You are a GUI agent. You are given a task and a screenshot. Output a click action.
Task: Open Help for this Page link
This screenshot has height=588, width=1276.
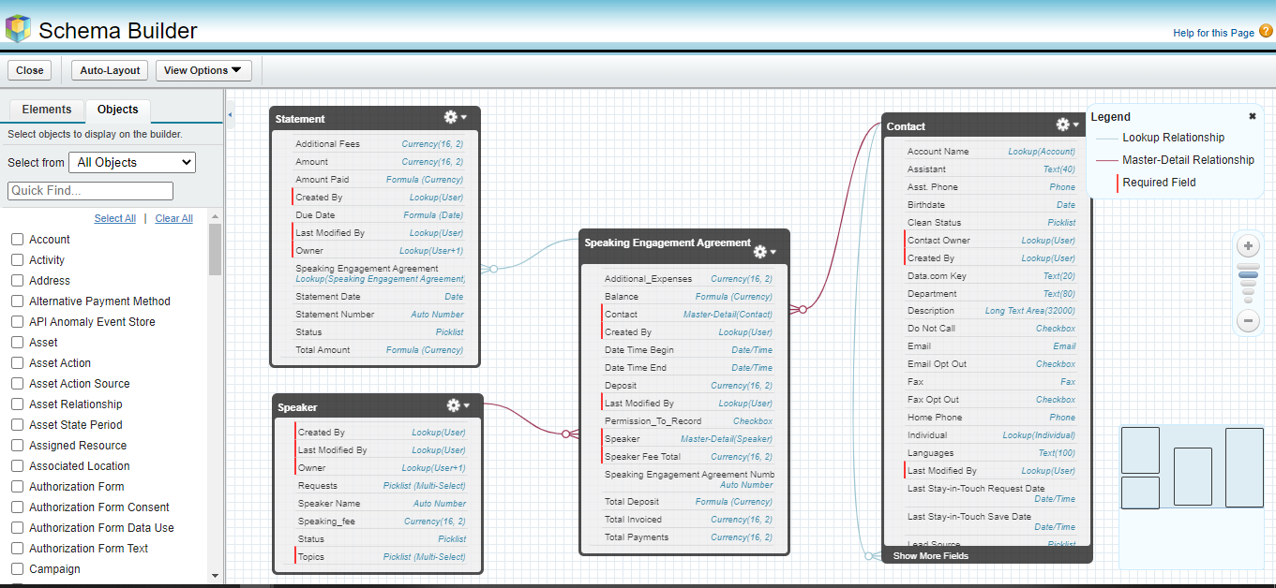point(1213,33)
